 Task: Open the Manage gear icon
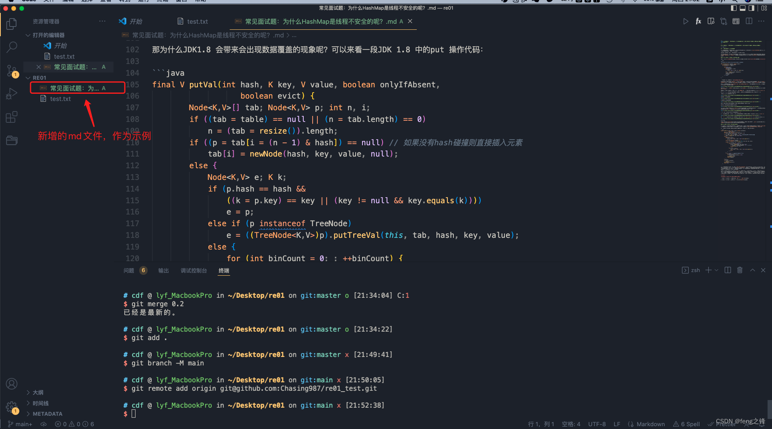point(12,407)
